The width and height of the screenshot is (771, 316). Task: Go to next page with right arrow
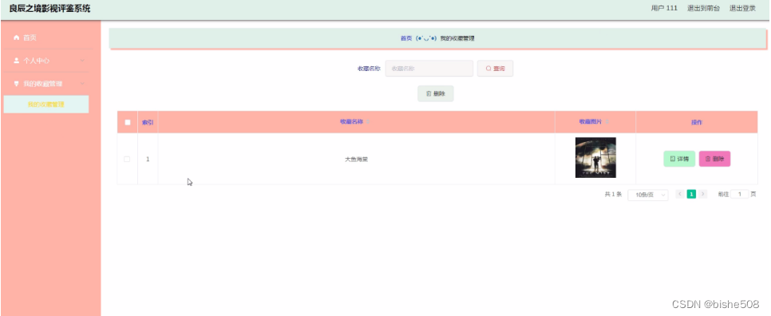point(703,194)
